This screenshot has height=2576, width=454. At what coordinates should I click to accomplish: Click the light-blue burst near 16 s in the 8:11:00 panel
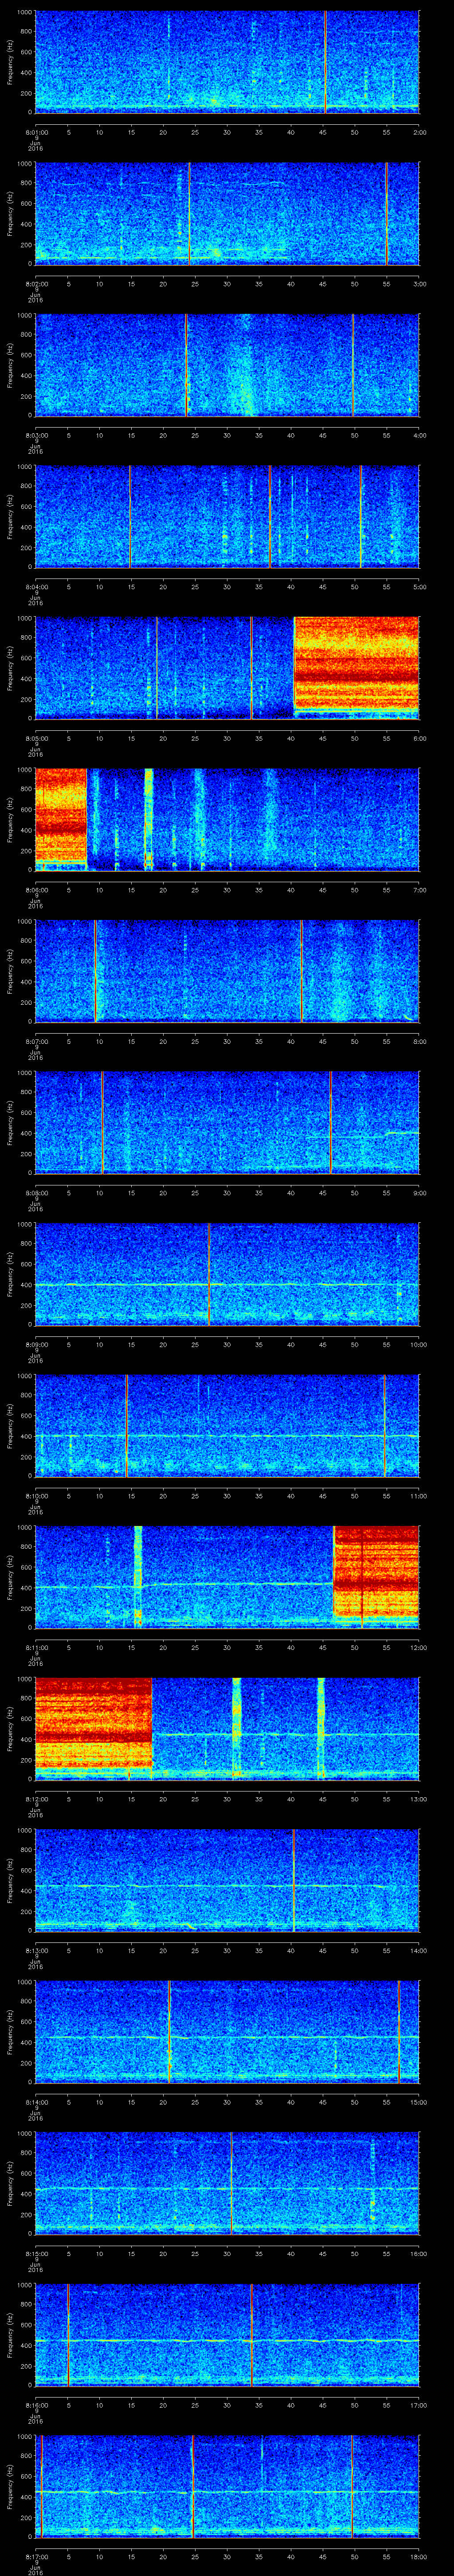pyautogui.click(x=138, y=1577)
